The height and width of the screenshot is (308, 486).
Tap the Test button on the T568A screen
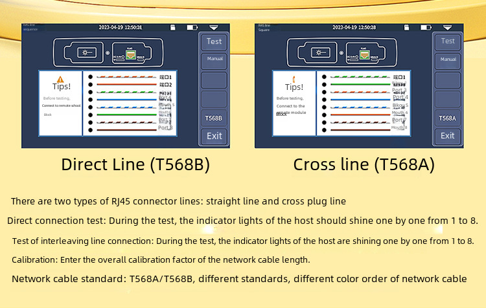tap(448, 41)
